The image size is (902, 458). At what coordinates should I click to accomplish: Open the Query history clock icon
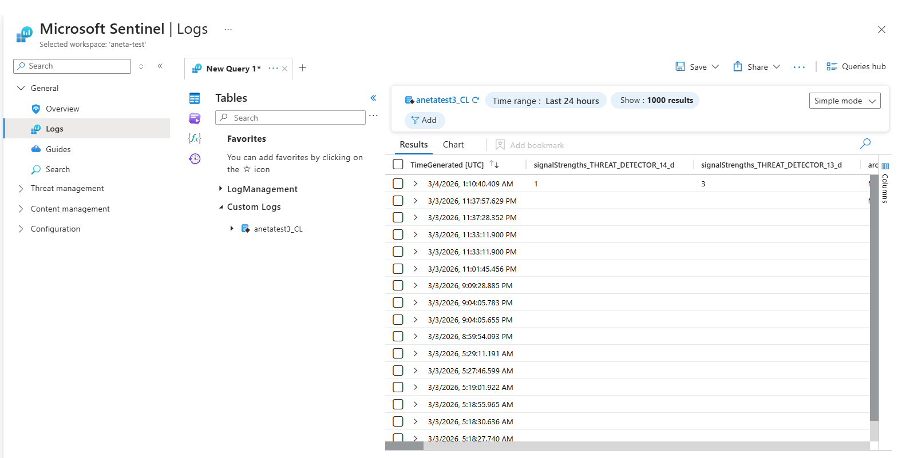pos(195,158)
